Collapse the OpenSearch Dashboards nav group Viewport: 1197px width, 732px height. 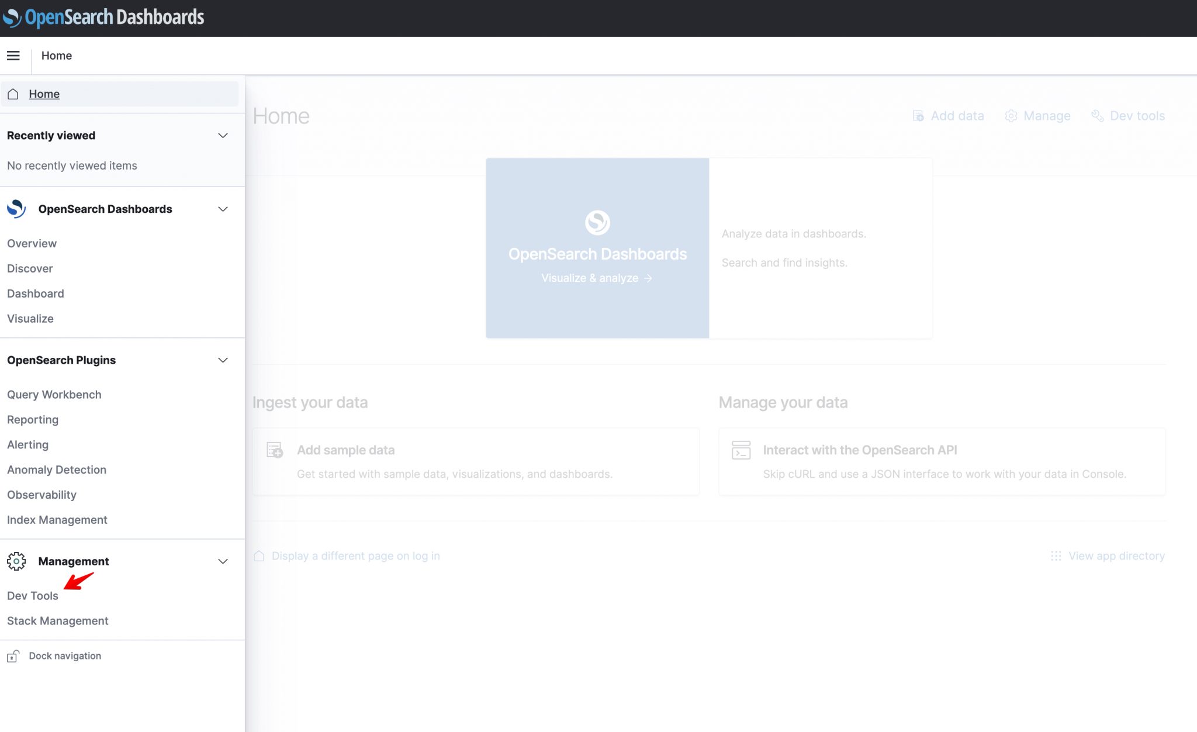[x=223, y=209]
